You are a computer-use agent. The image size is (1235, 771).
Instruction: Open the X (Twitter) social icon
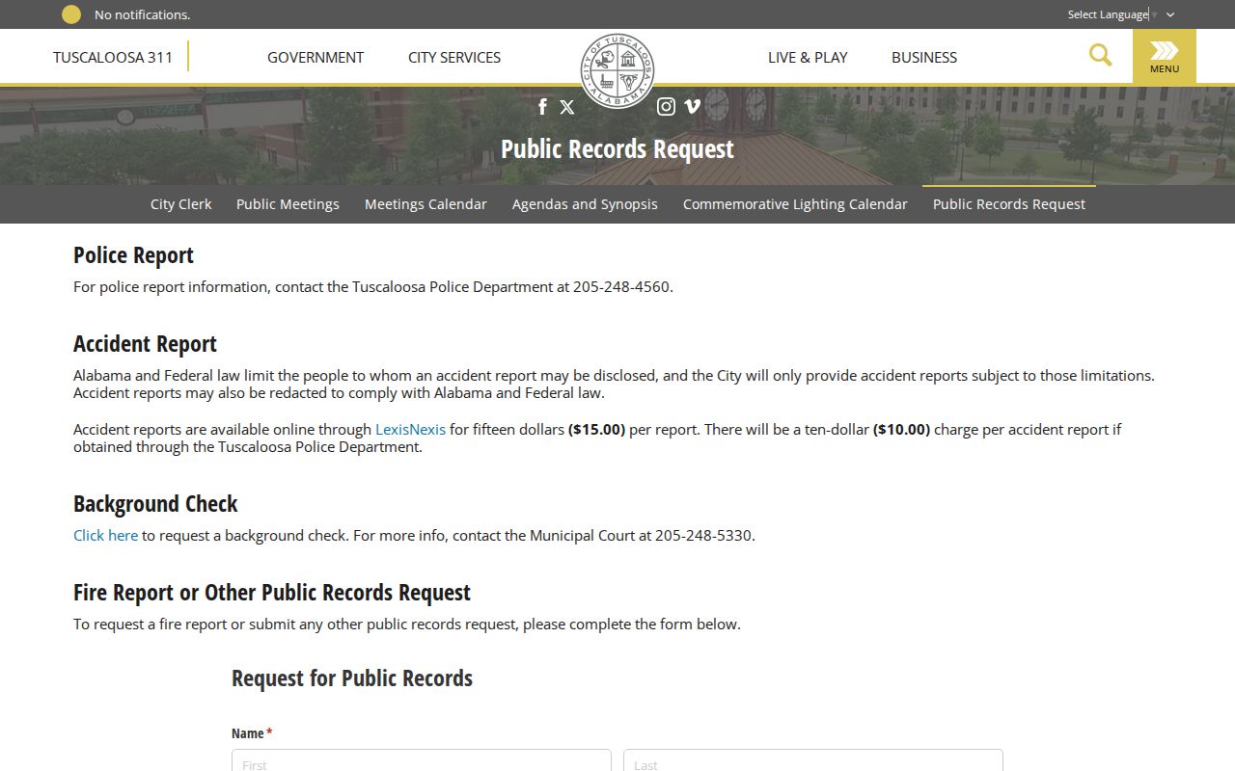click(x=567, y=107)
